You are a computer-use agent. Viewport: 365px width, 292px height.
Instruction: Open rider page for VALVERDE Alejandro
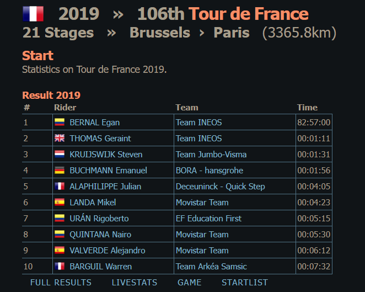(107, 251)
